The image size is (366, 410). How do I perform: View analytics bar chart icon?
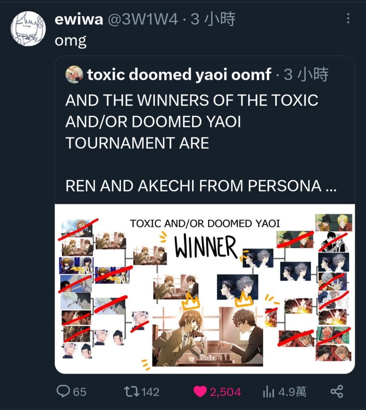[x=268, y=392]
